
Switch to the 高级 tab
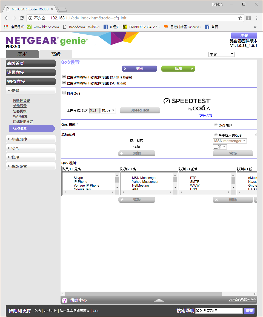(56, 54)
